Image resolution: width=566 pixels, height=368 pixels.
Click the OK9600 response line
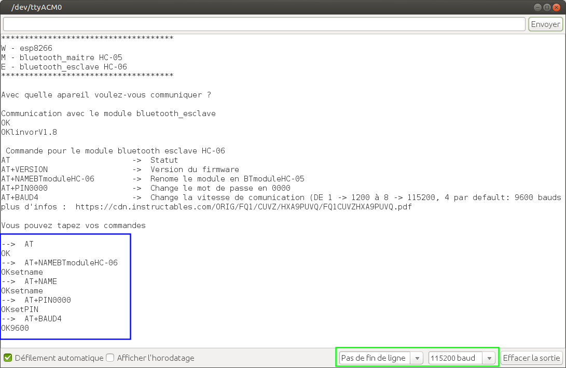coord(15,328)
